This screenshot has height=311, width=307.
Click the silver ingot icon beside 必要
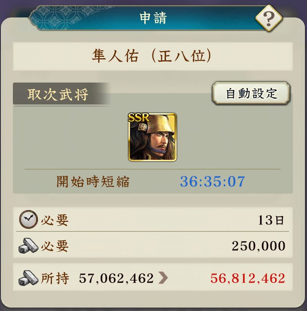click(x=28, y=246)
